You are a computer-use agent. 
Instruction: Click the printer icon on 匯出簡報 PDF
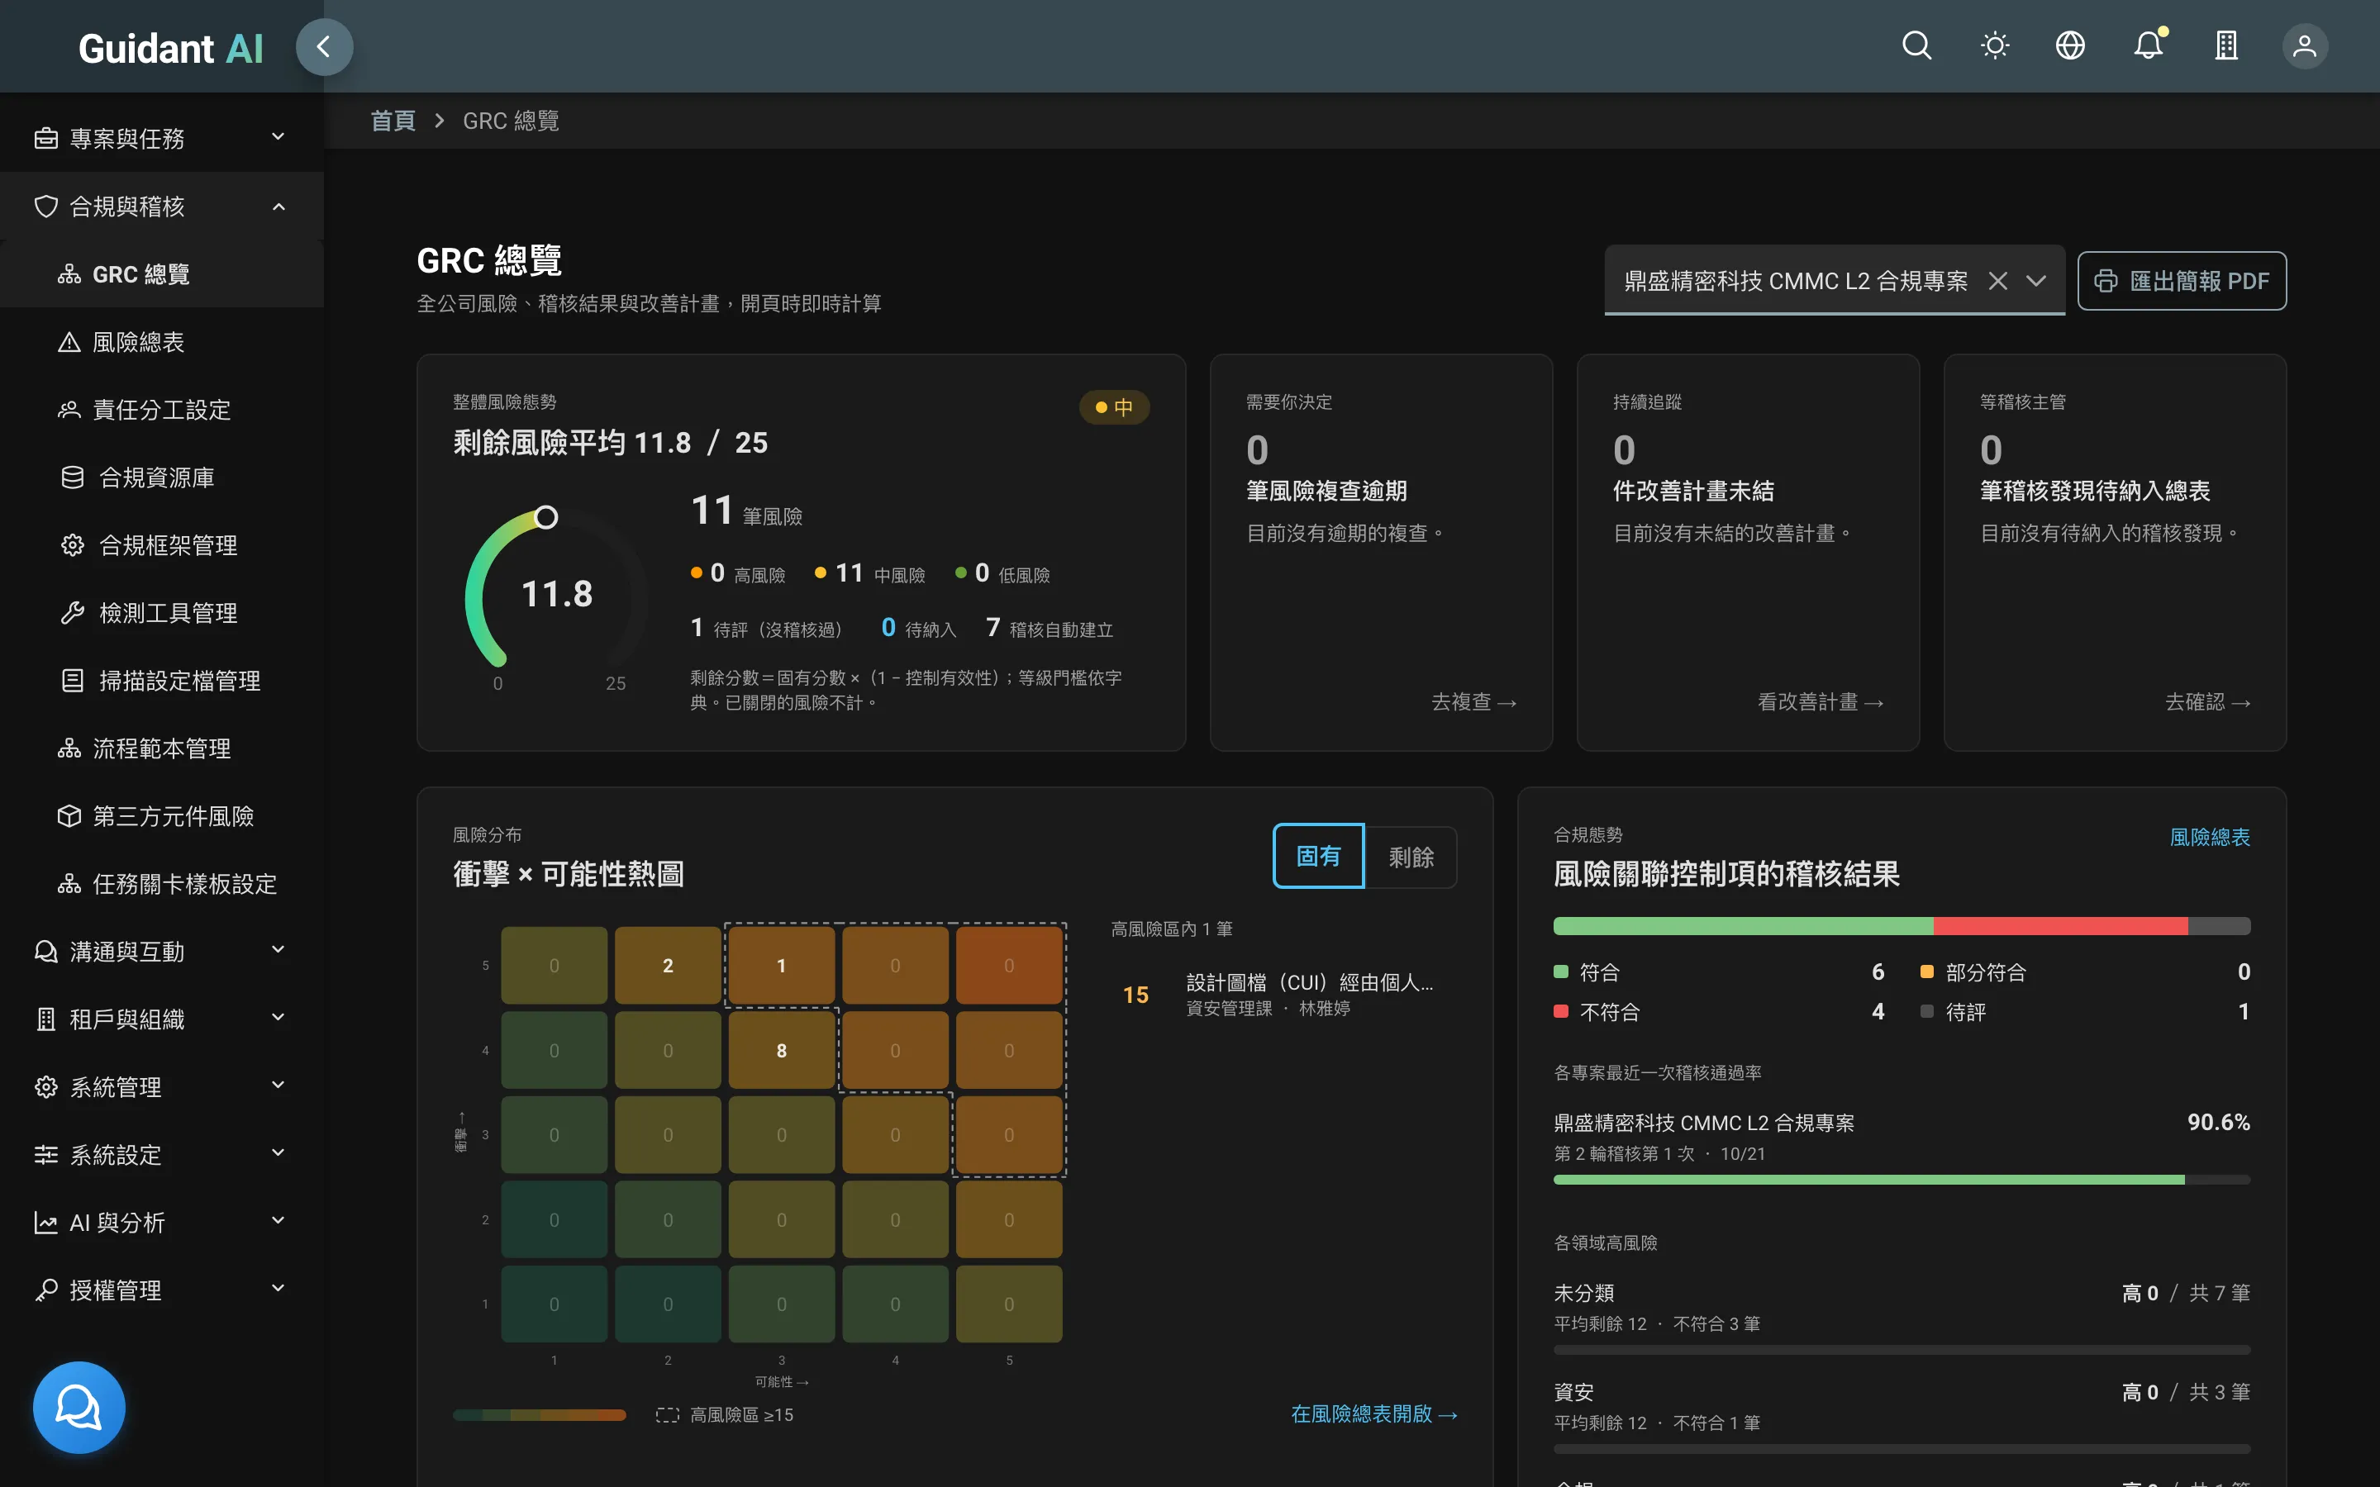(x=2106, y=281)
